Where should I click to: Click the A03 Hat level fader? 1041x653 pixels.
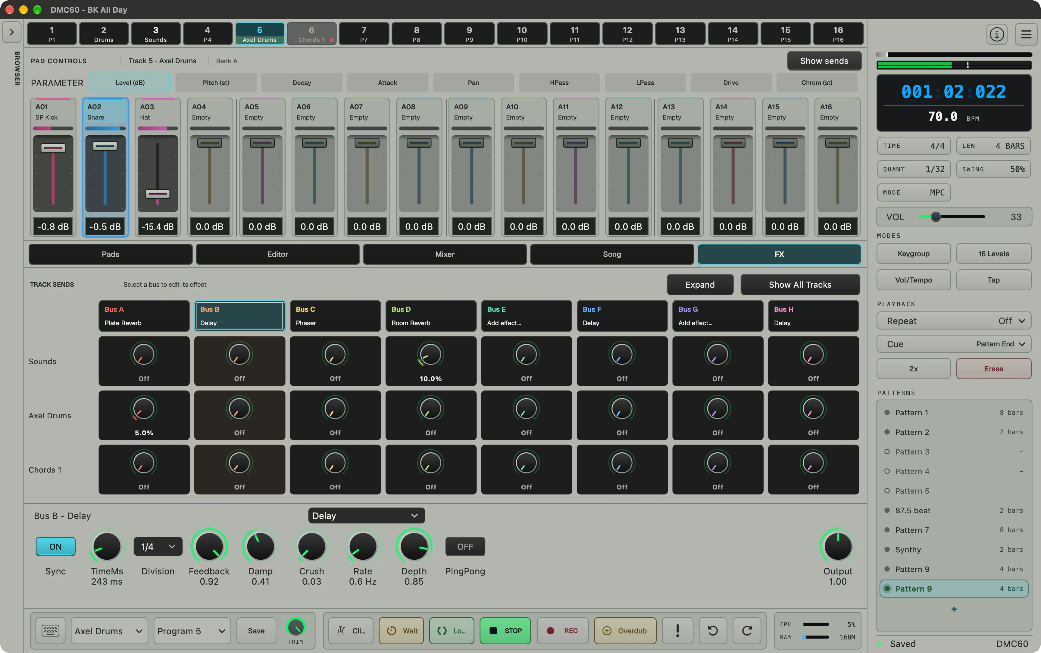pos(158,194)
